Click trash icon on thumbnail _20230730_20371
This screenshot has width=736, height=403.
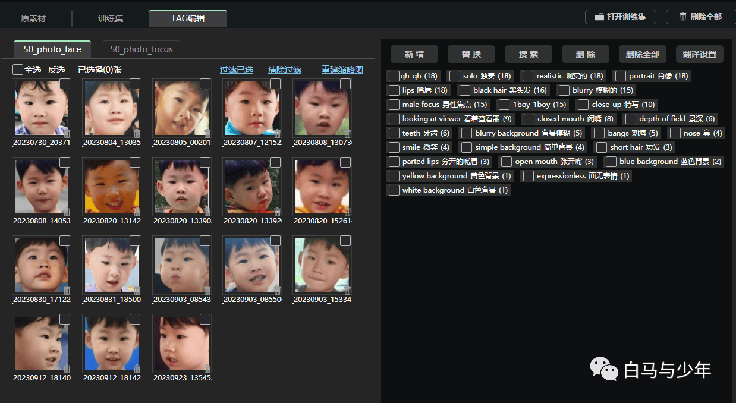67,134
